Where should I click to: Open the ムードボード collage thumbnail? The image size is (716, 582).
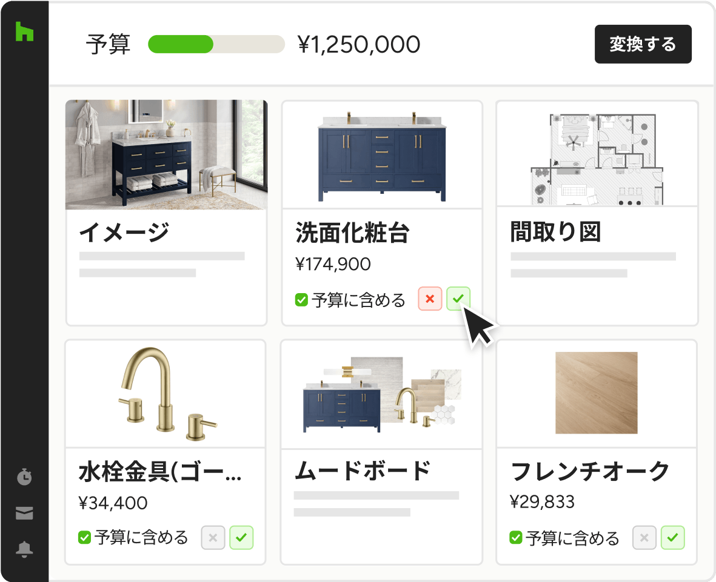382,395
